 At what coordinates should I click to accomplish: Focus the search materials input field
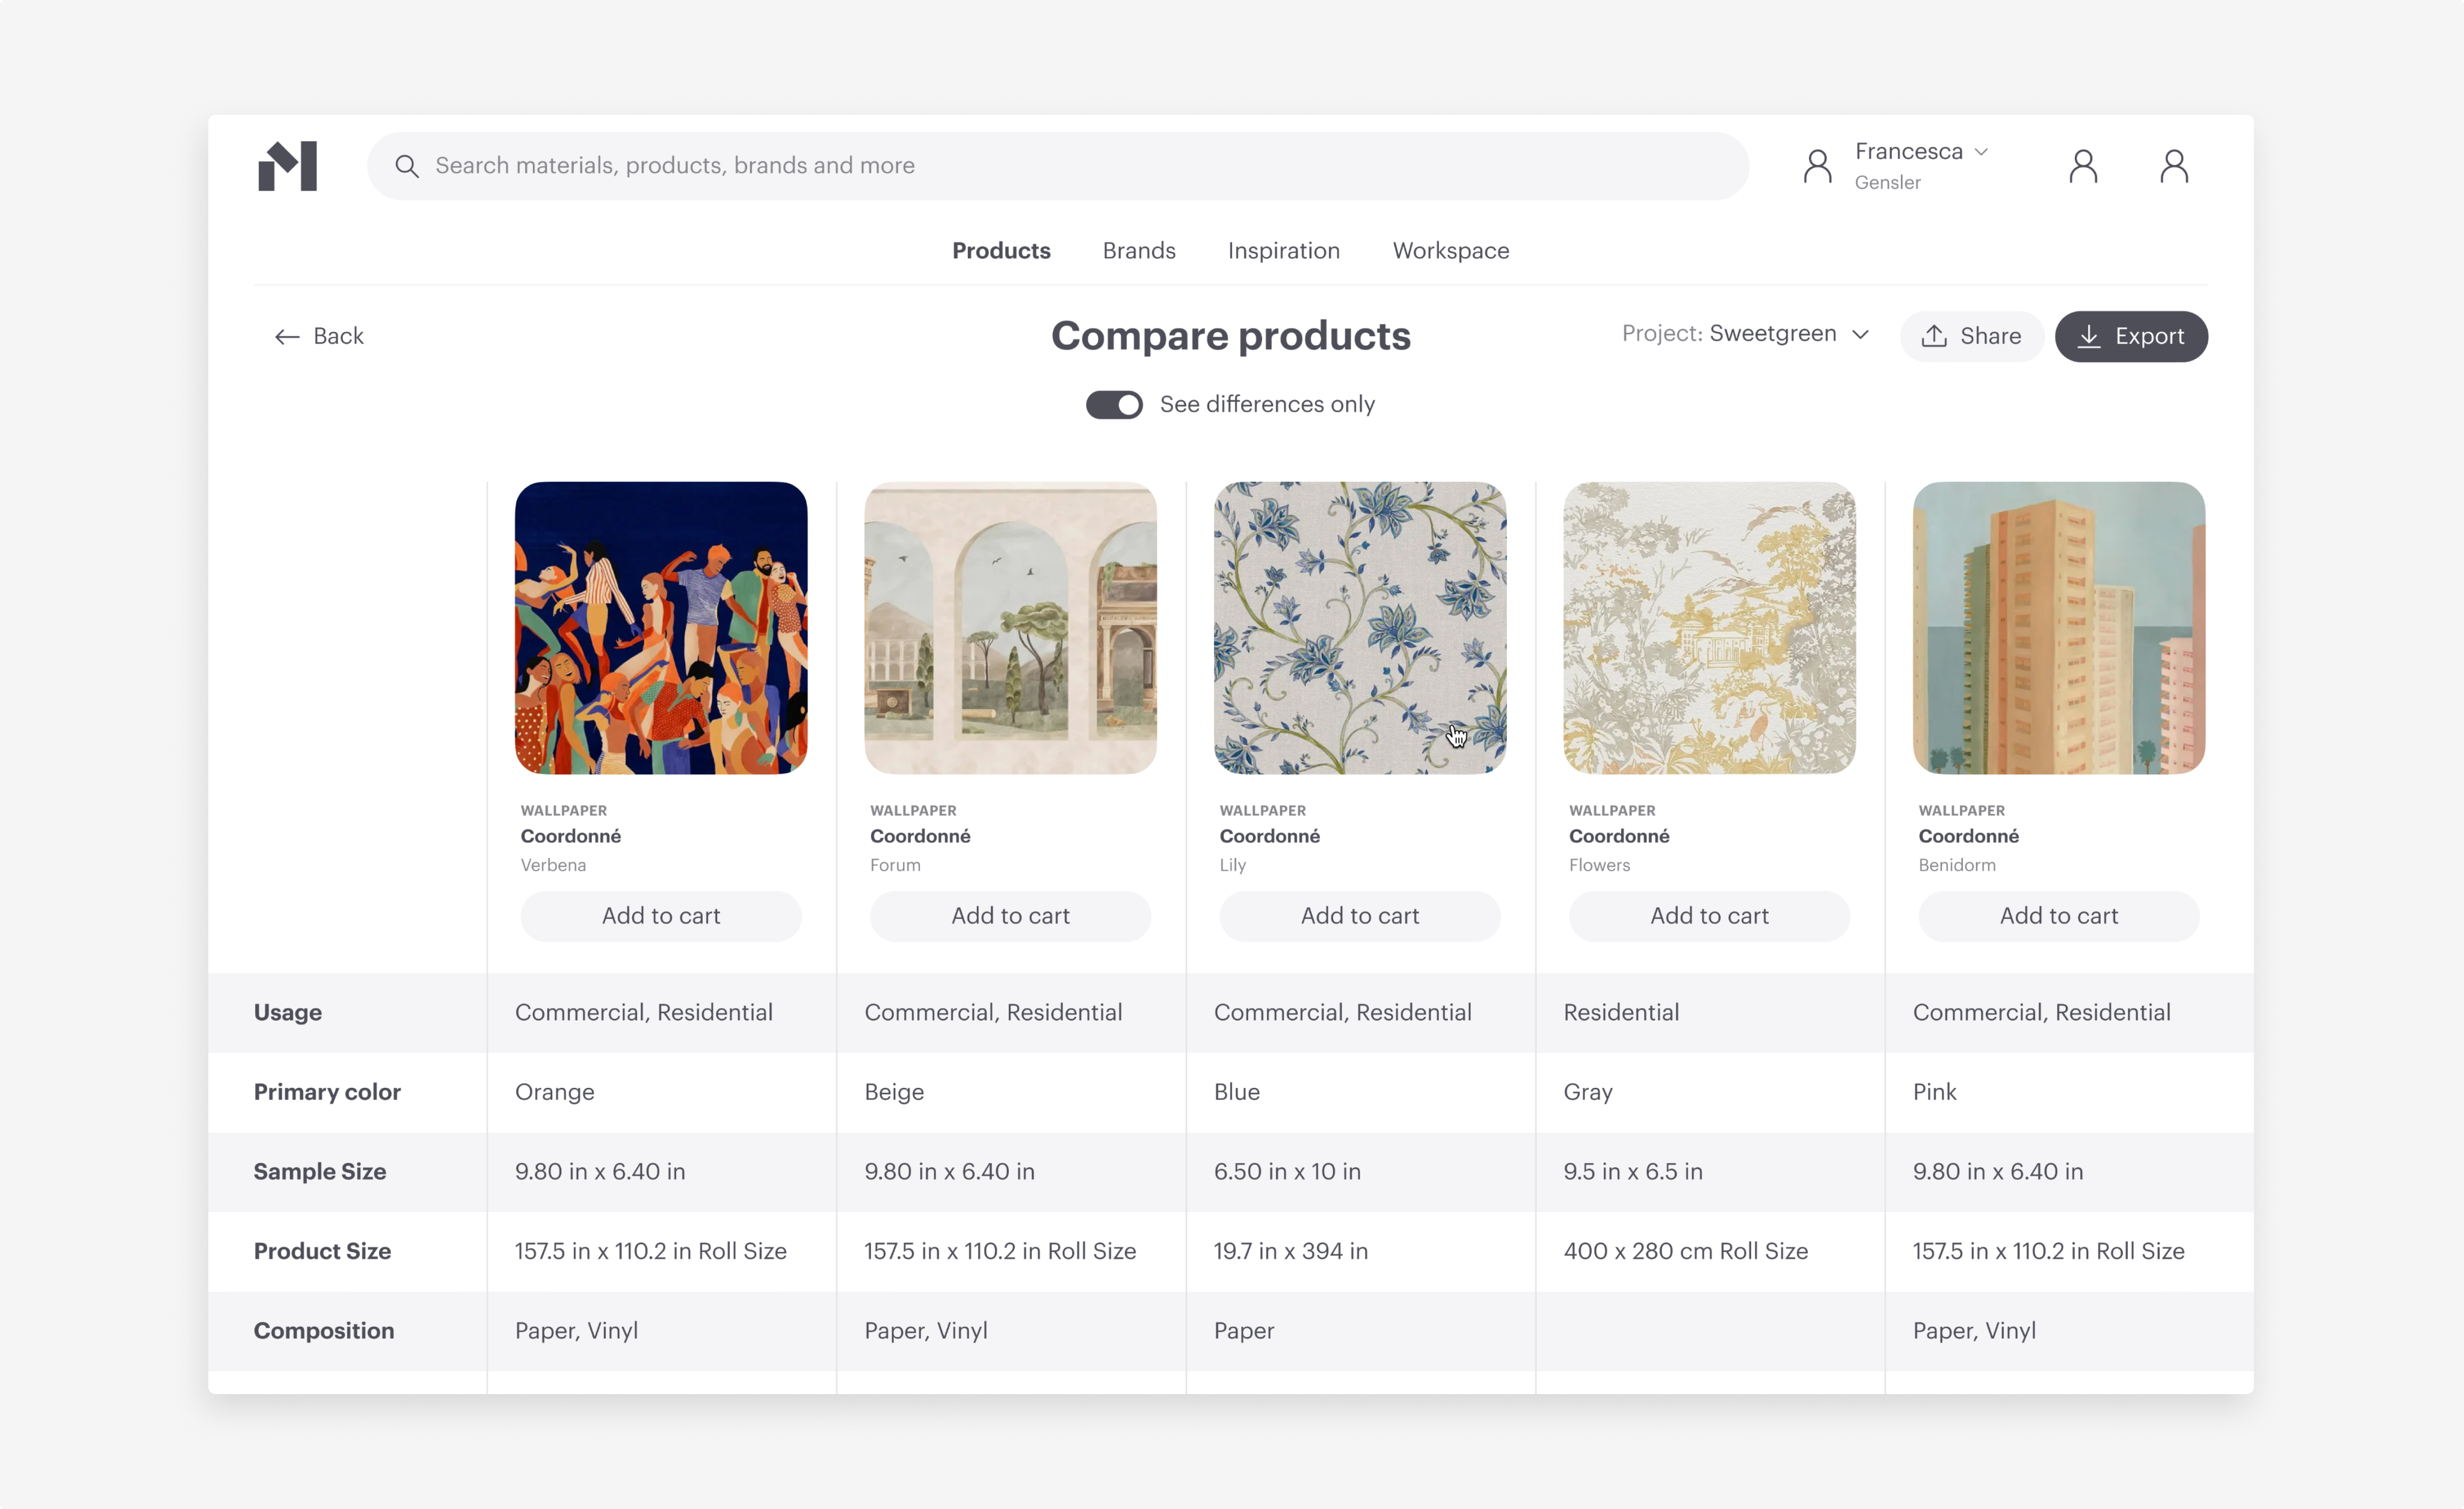1058,166
